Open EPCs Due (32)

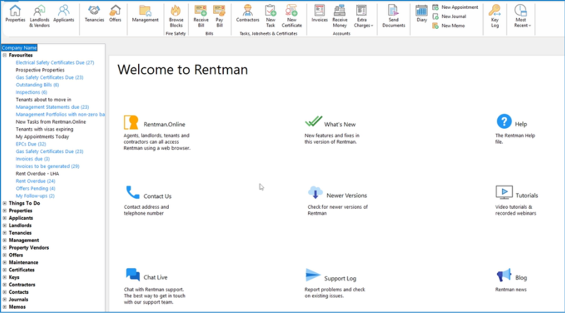click(31, 144)
